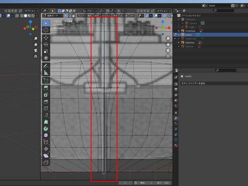The width and height of the screenshot is (248, 186).
Task: Select the Knife tool
Action: pos(46,115)
